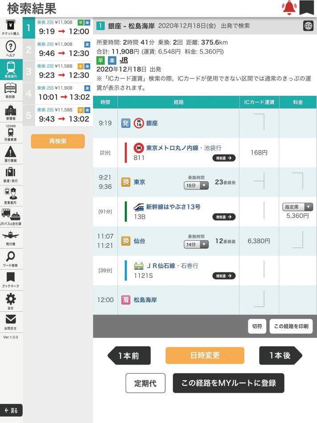This screenshot has height=423, width=317.
Task: Click the 換 transfer badge beside 仙台
Action: (x=126, y=241)
